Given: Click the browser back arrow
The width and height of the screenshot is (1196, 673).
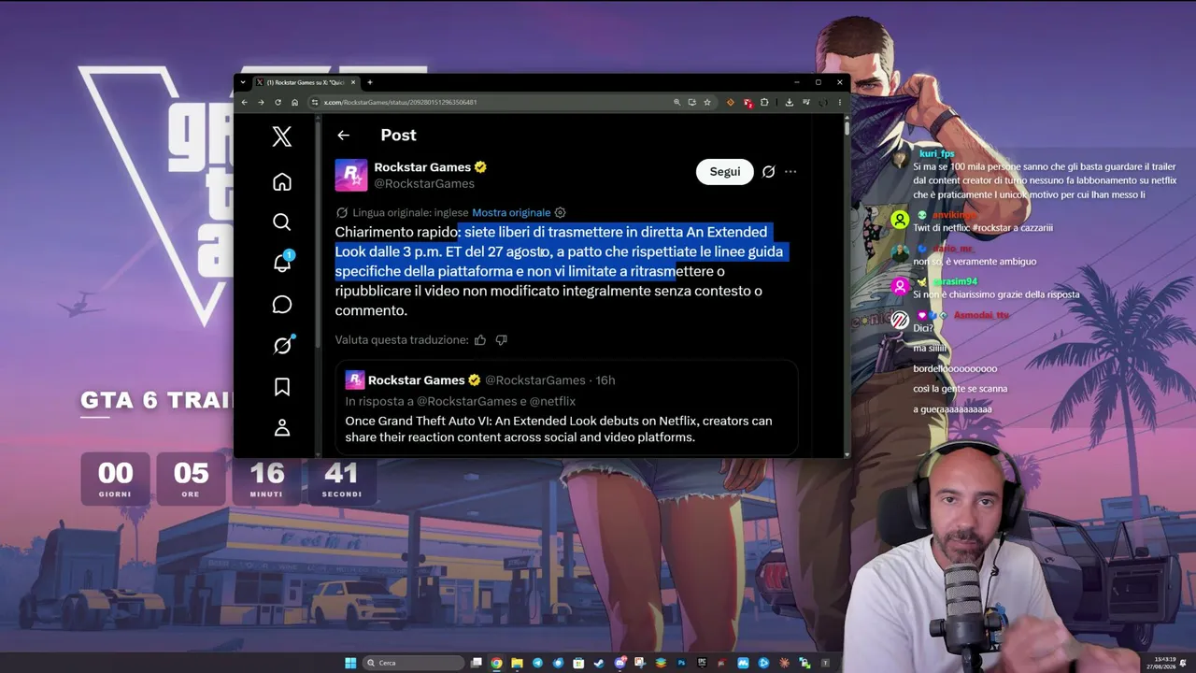Looking at the screenshot, I should 245,102.
